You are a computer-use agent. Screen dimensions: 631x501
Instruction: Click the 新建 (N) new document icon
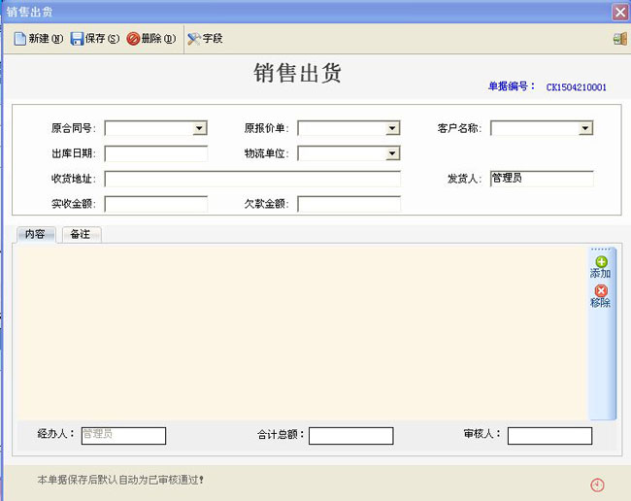click(20, 39)
